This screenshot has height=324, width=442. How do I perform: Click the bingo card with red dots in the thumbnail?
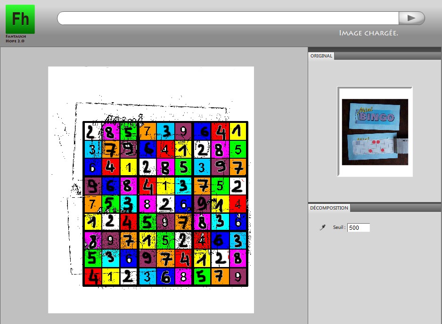pos(373,148)
